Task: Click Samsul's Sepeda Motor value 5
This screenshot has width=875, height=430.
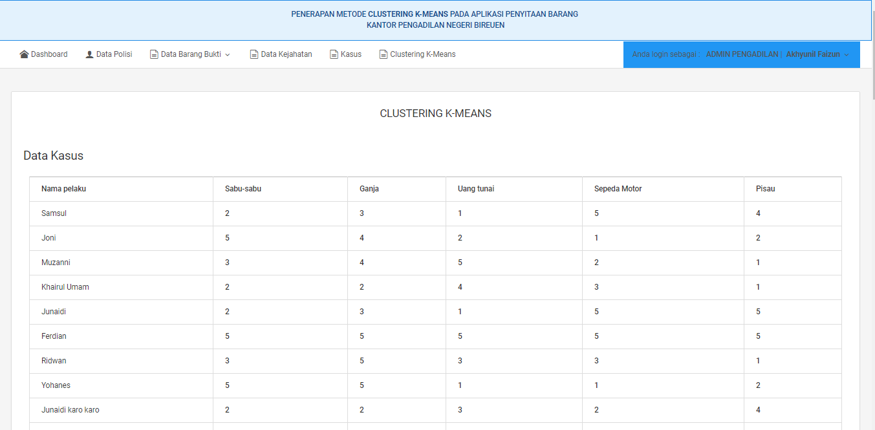Action: pyautogui.click(x=596, y=213)
